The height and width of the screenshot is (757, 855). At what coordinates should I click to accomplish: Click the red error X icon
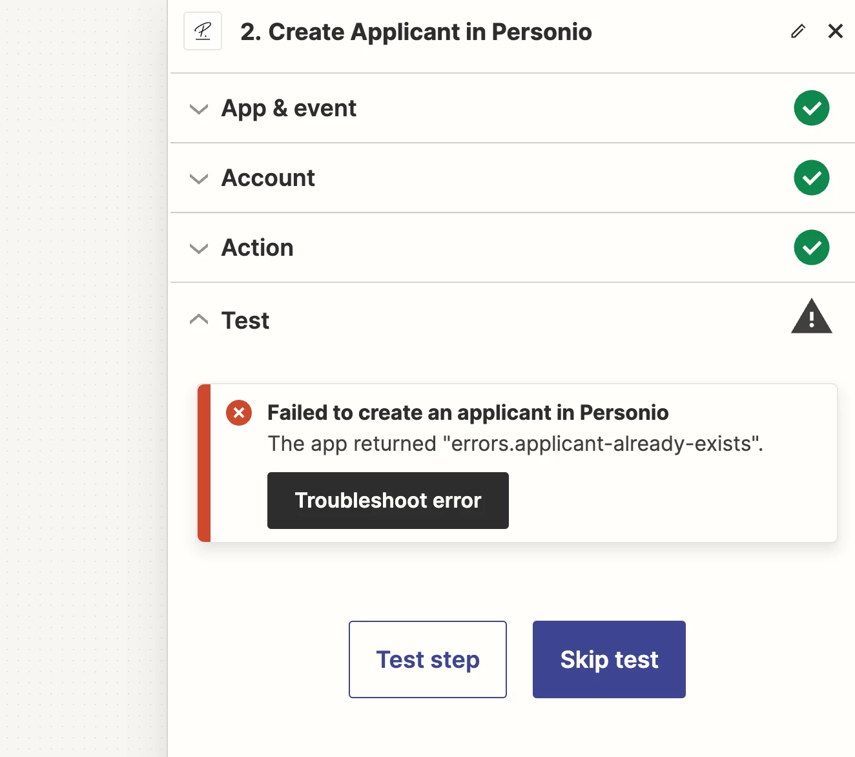(x=239, y=413)
